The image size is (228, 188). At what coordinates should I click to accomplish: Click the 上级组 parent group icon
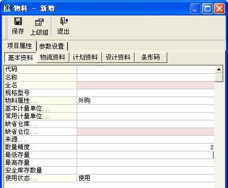(39, 22)
